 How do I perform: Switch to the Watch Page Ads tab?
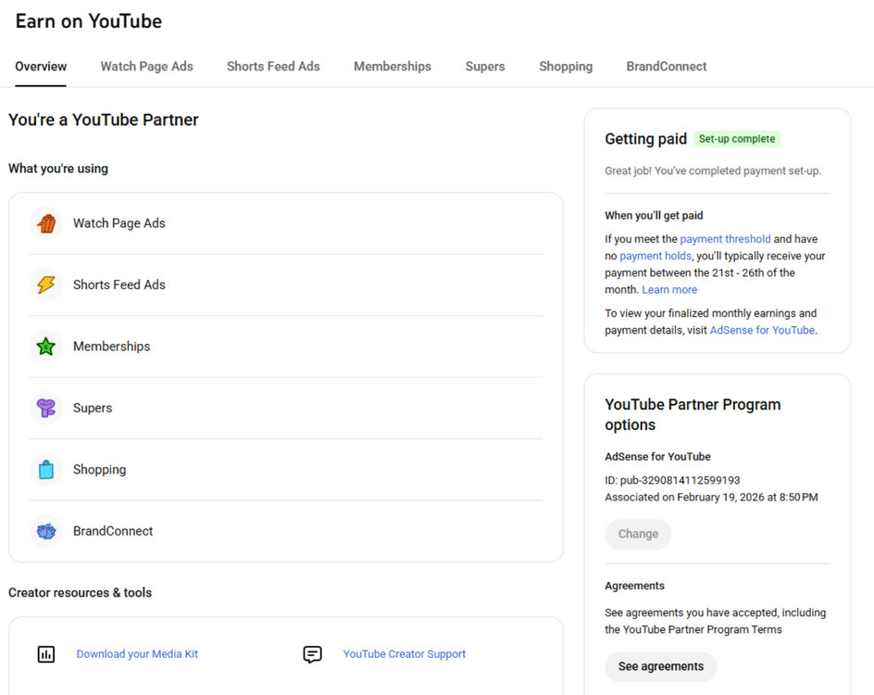146,67
